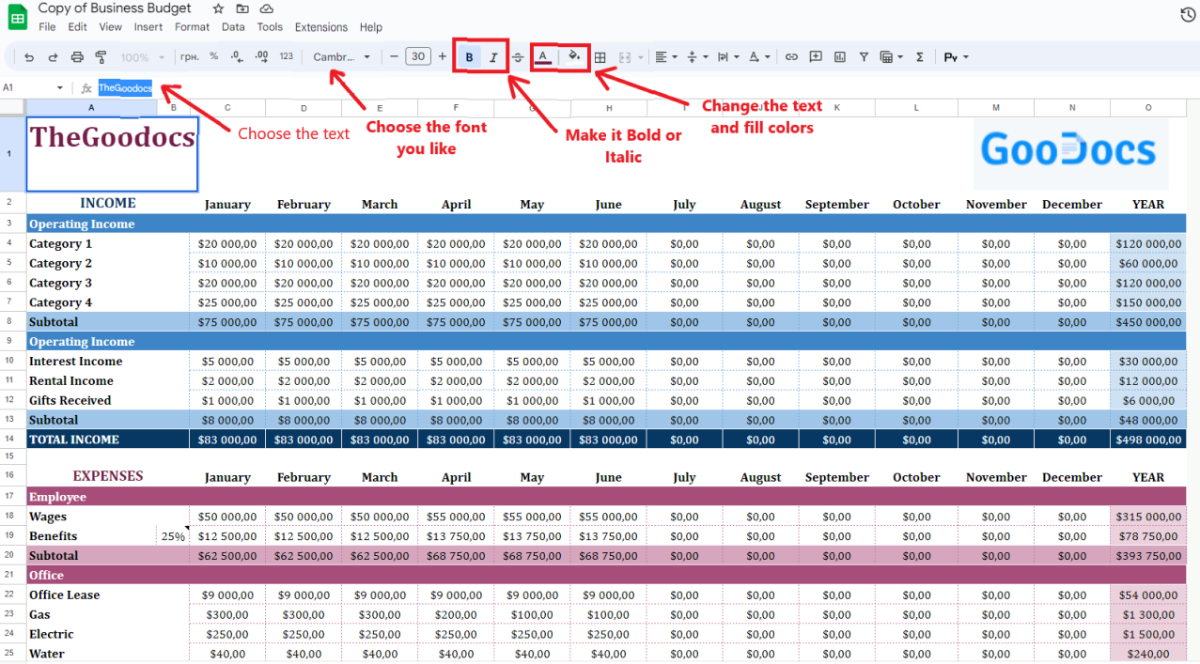Toggle Bold formatting
The height and width of the screenshot is (664, 1200).
pyautogui.click(x=469, y=57)
